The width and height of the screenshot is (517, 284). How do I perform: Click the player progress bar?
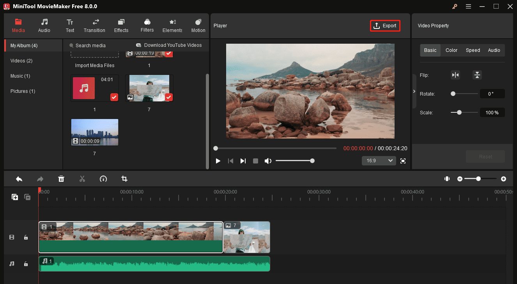coord(275,148)
